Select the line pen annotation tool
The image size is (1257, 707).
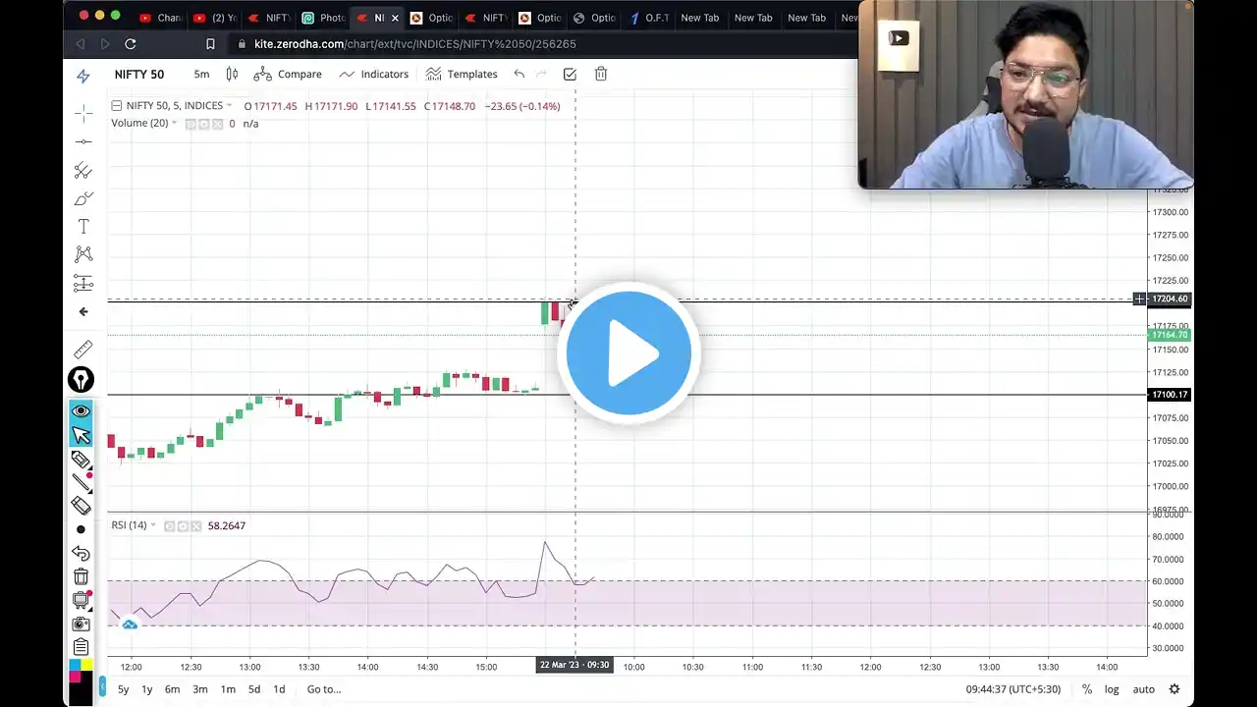pyautogui.click(x=82, y=482)
